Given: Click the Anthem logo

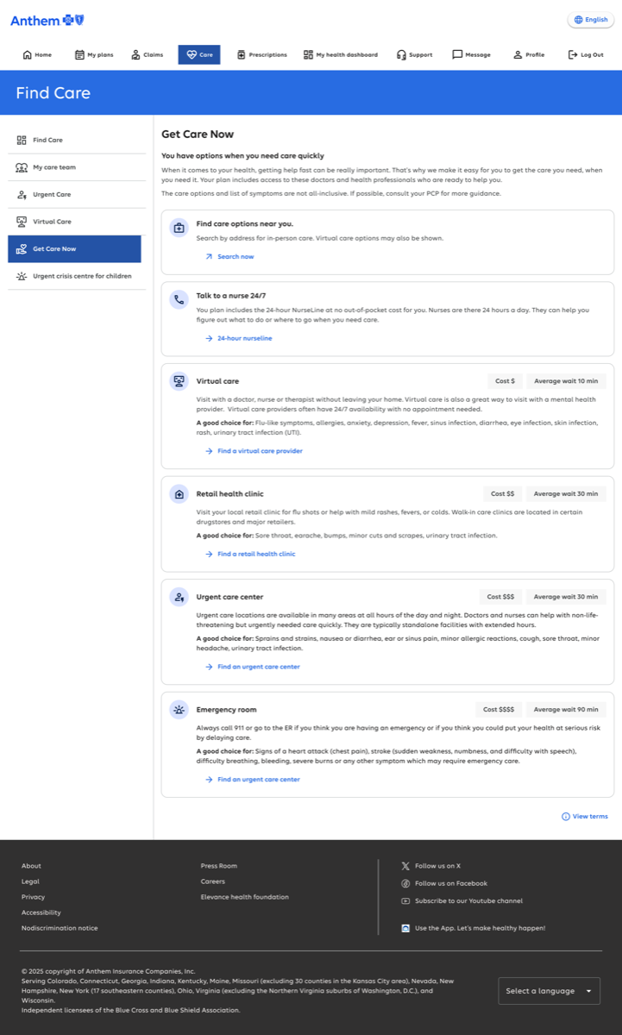Looking at the screenshot, I should tap(47, 20).
